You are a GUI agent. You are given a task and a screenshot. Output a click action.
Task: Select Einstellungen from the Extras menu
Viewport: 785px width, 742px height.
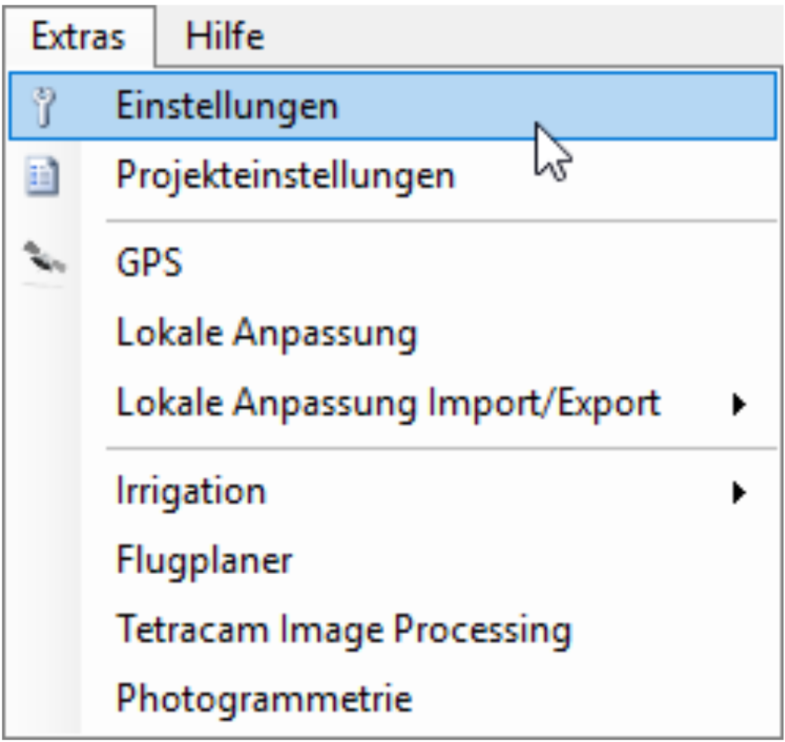click(x=227, y=107)
